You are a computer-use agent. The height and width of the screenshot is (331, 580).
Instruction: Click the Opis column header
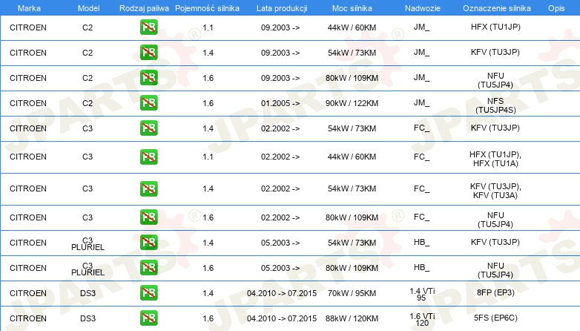pyautogui.click(x=556, y=8)
